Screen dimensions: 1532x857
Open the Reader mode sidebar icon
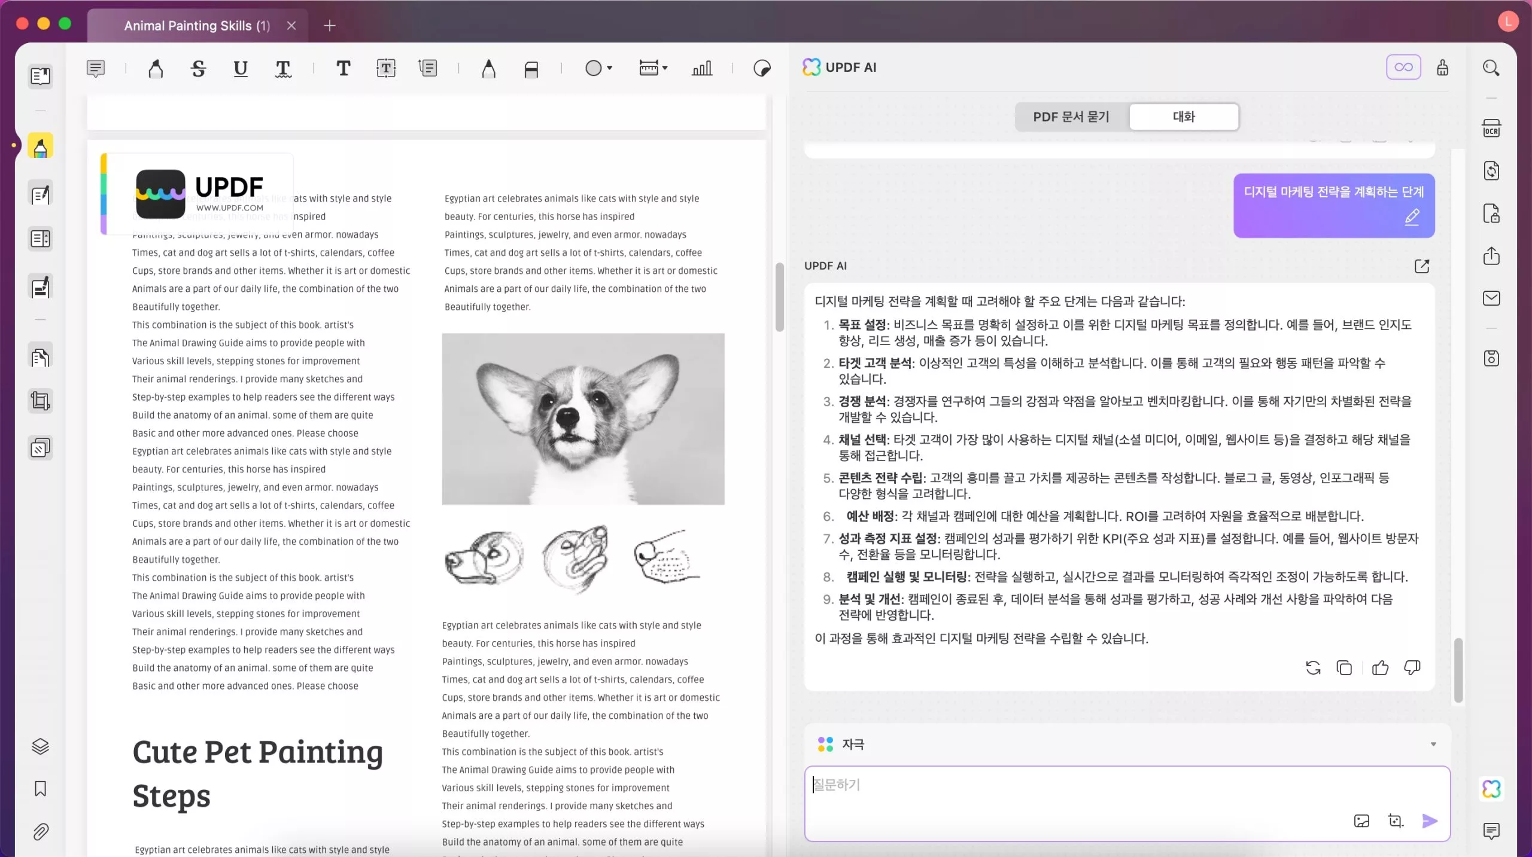tap(40, 76)
